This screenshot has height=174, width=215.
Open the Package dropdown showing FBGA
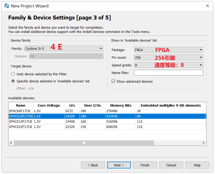168,50
